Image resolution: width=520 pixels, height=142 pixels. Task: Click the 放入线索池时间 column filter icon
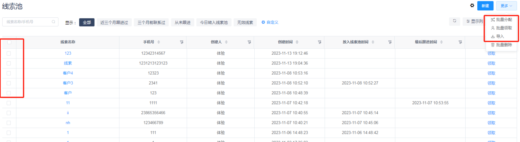click(390, 42)
